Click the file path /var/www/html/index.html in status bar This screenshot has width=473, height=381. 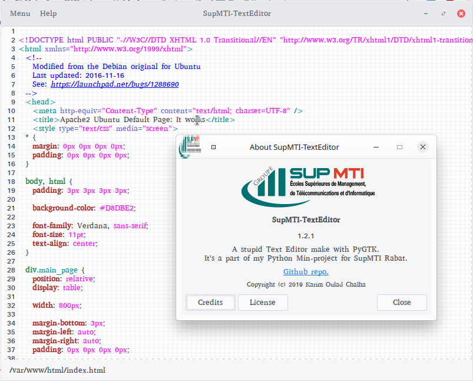pyautogui.click(x=58, y=370)
